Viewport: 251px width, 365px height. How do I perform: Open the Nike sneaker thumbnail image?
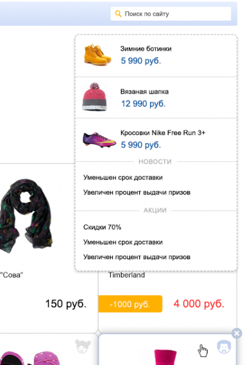tap(100, 140)
